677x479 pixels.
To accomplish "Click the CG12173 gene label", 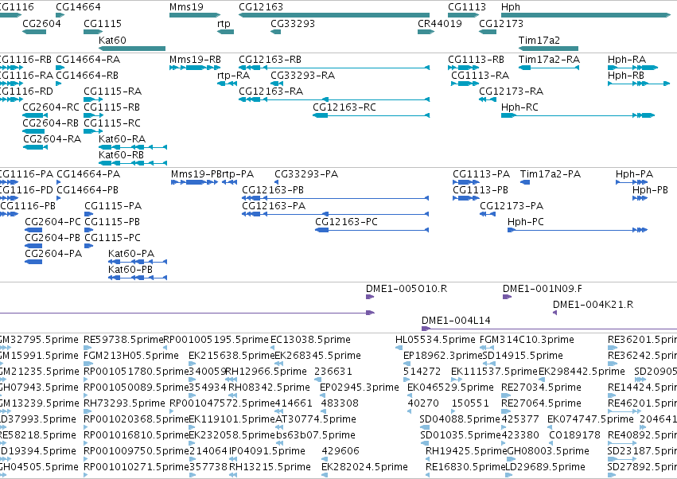I will [x=501, y=23].
